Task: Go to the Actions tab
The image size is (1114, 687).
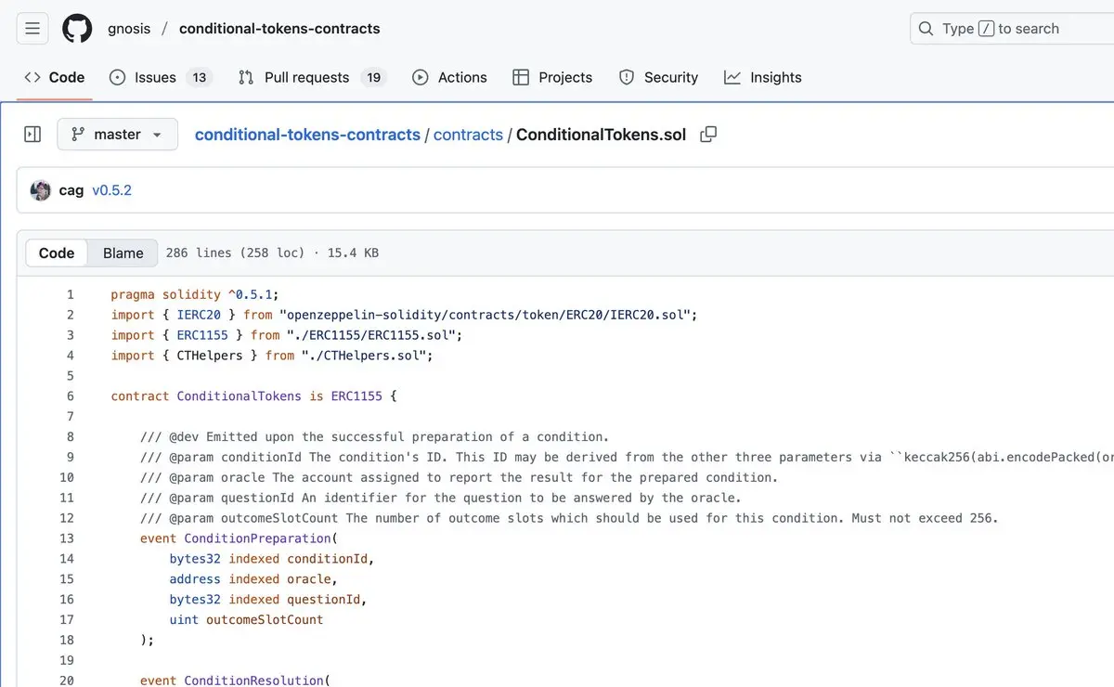Action: coord(449,78)
